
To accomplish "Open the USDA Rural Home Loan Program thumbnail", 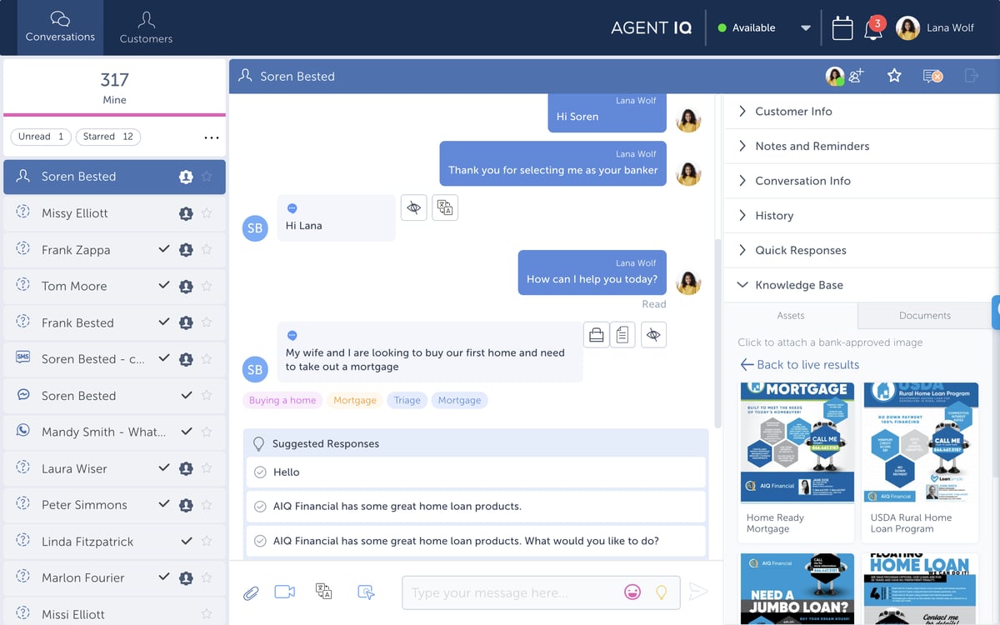I will 920,442.
